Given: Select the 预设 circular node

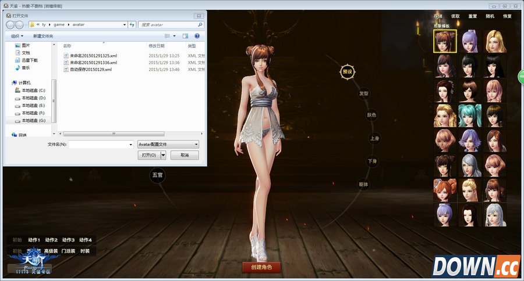Looking at the screenshot, I should [x=348, y=71].
